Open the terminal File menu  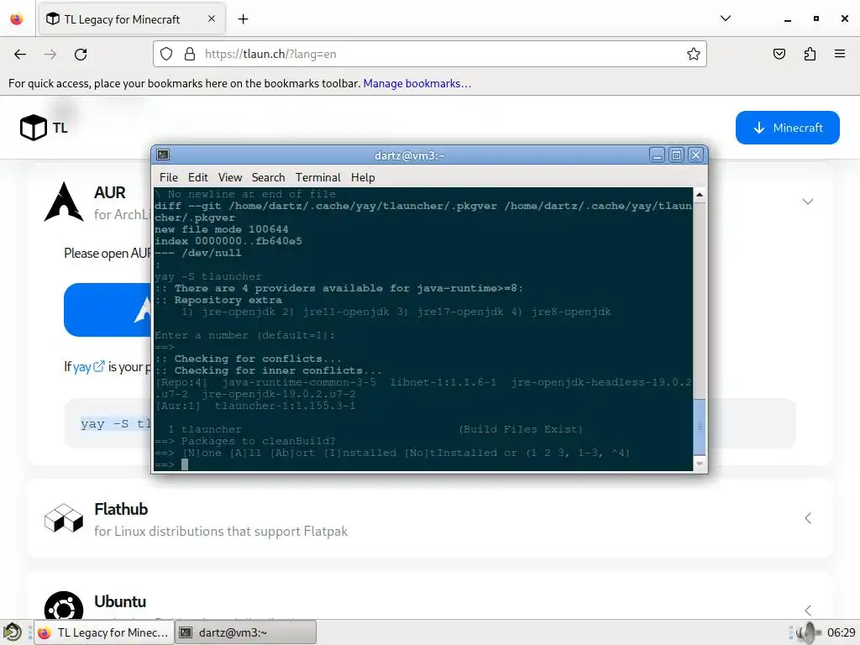(168, 177)
